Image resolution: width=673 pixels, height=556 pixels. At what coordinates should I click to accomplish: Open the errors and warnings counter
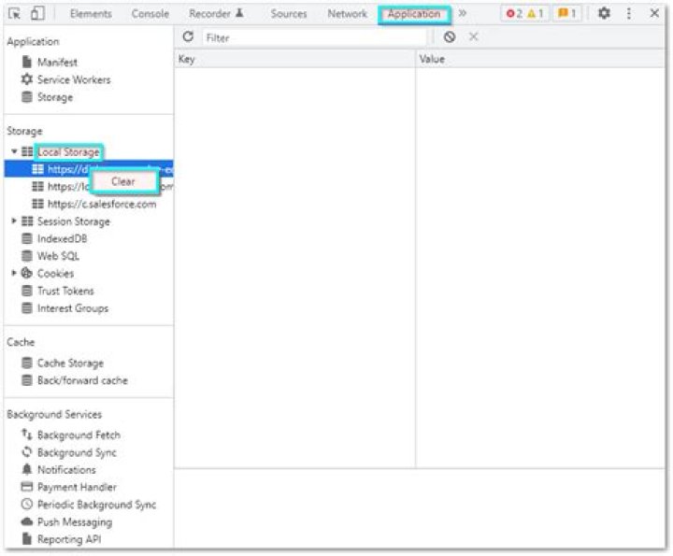click(x=524, y=14)
